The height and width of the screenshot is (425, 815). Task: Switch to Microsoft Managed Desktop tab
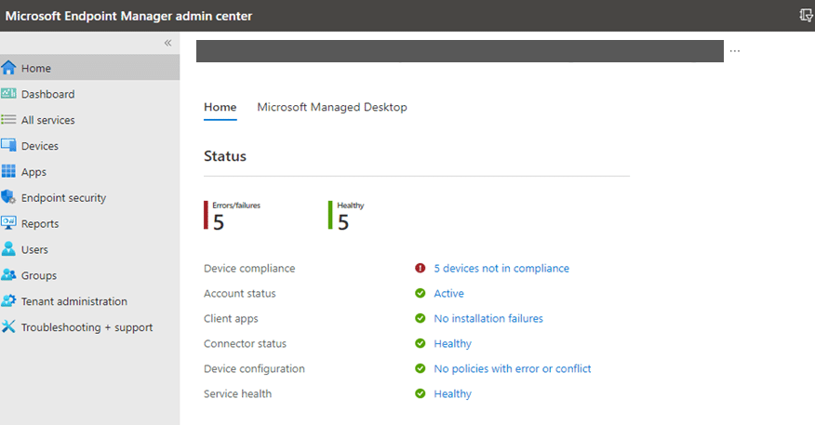coord(332,107)
